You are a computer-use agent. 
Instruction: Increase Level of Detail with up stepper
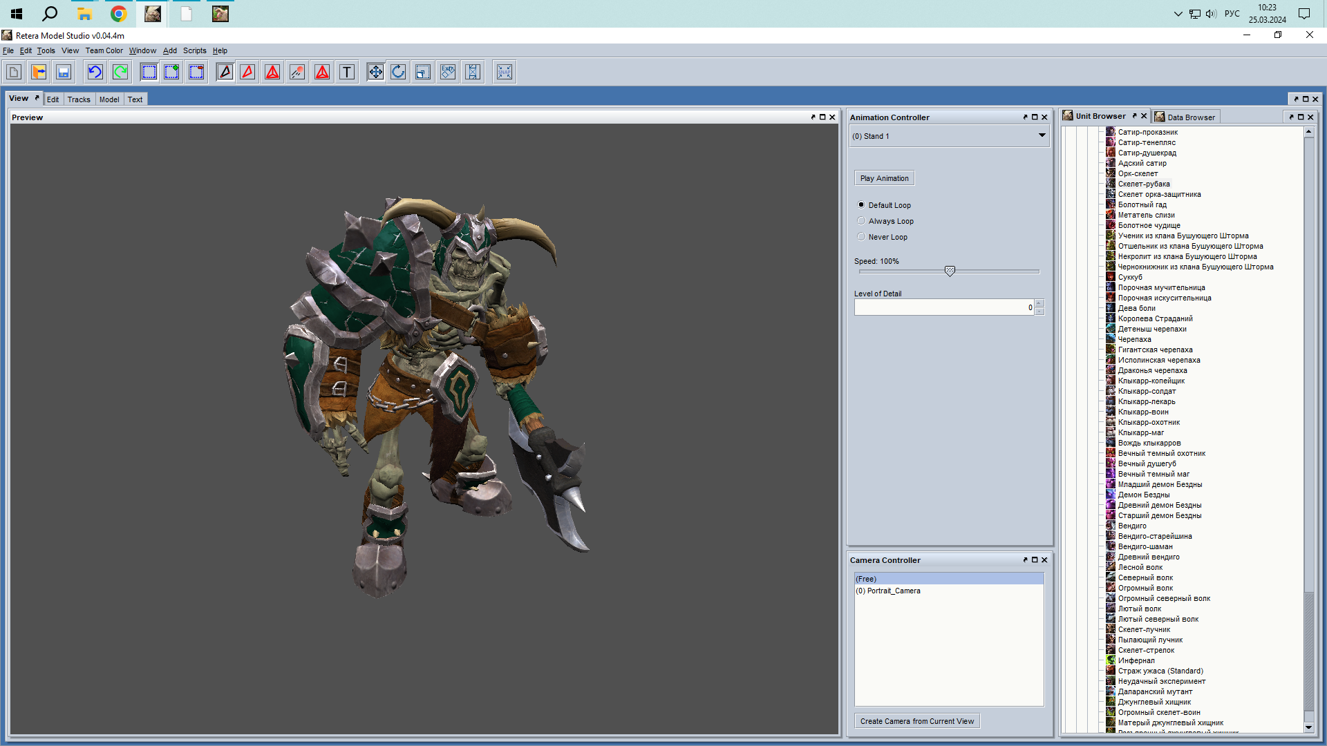click(1039, 303)
